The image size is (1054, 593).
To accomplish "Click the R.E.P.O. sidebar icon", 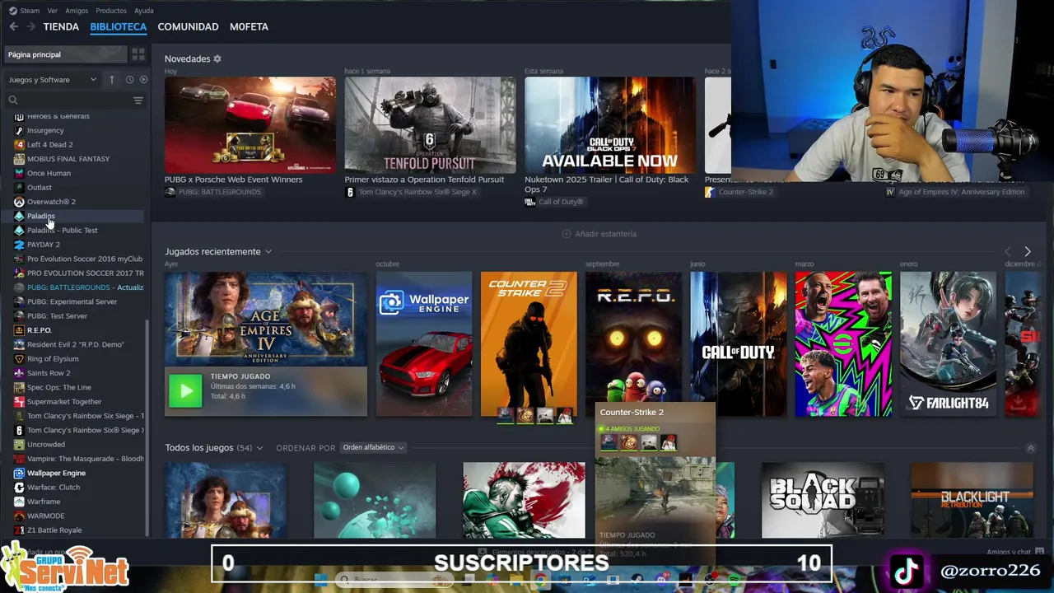I will click(x=19, y=330).
